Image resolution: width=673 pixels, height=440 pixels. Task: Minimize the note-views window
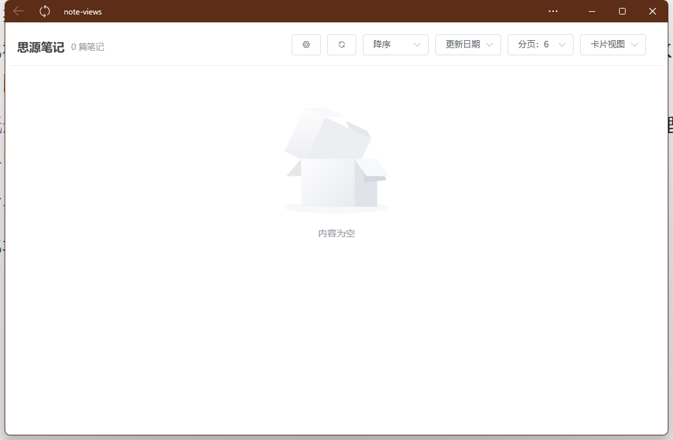tap(592, 11)
